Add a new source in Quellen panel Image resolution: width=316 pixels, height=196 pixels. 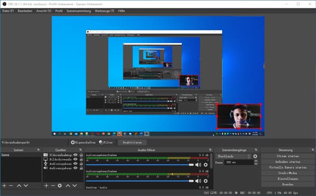point(46,185)
